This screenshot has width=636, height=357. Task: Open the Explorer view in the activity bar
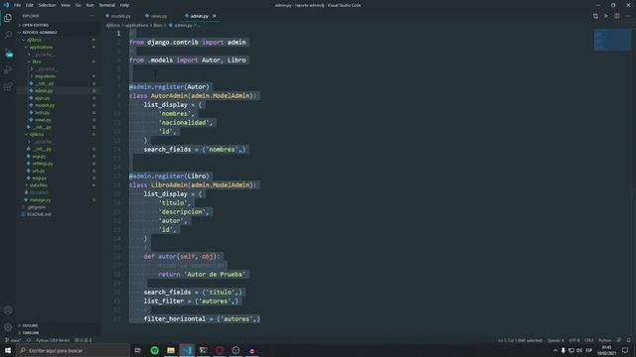[8, 18]
